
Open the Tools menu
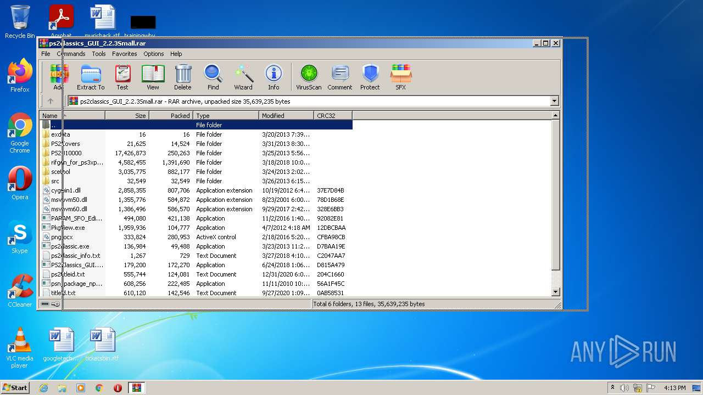(99, 54)
